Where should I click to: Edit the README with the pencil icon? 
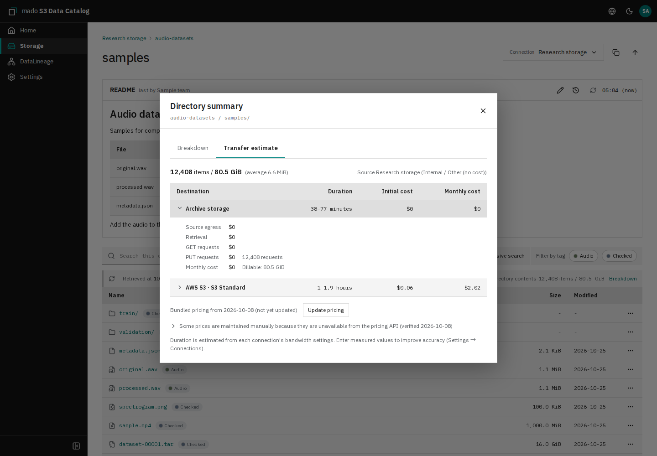[x=560, y=90]
